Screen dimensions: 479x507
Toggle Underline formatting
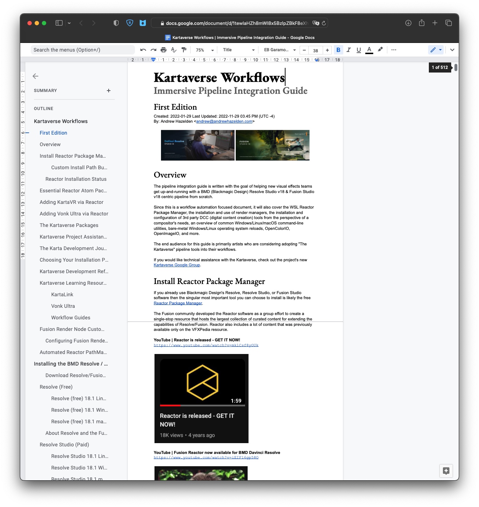point(359,50)
